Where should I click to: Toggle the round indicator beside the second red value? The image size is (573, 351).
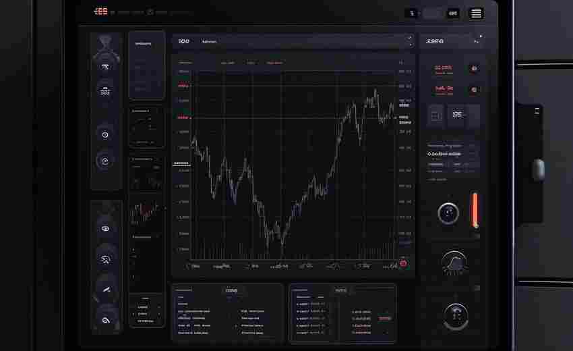(x=474, y=90)
